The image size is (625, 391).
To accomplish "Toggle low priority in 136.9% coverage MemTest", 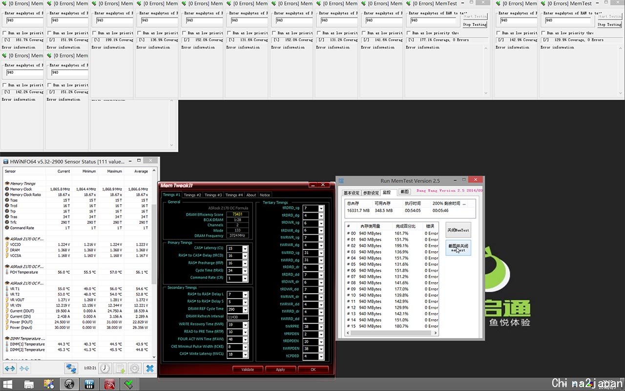I will [x=140, y=33].
